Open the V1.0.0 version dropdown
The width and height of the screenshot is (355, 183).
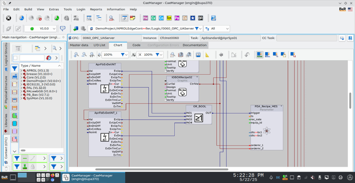point(40,29)
